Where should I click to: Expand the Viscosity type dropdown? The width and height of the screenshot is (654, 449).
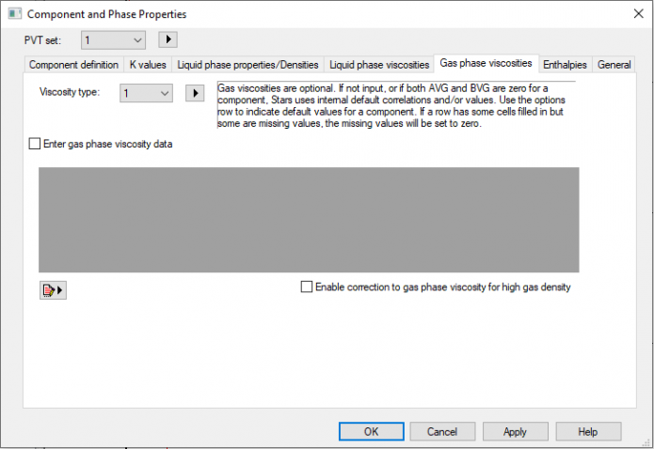pos(147,93)
